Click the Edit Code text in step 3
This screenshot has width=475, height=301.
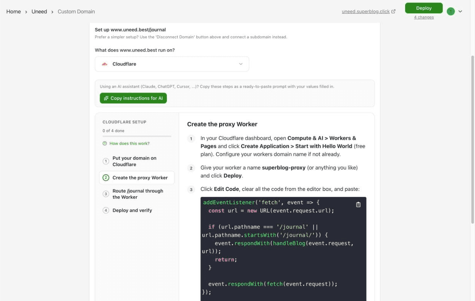click(226, 189)
